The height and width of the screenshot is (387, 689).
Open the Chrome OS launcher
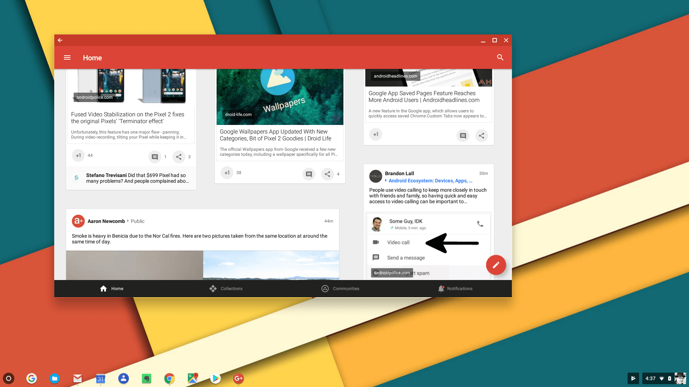click(x=9, y=378)
